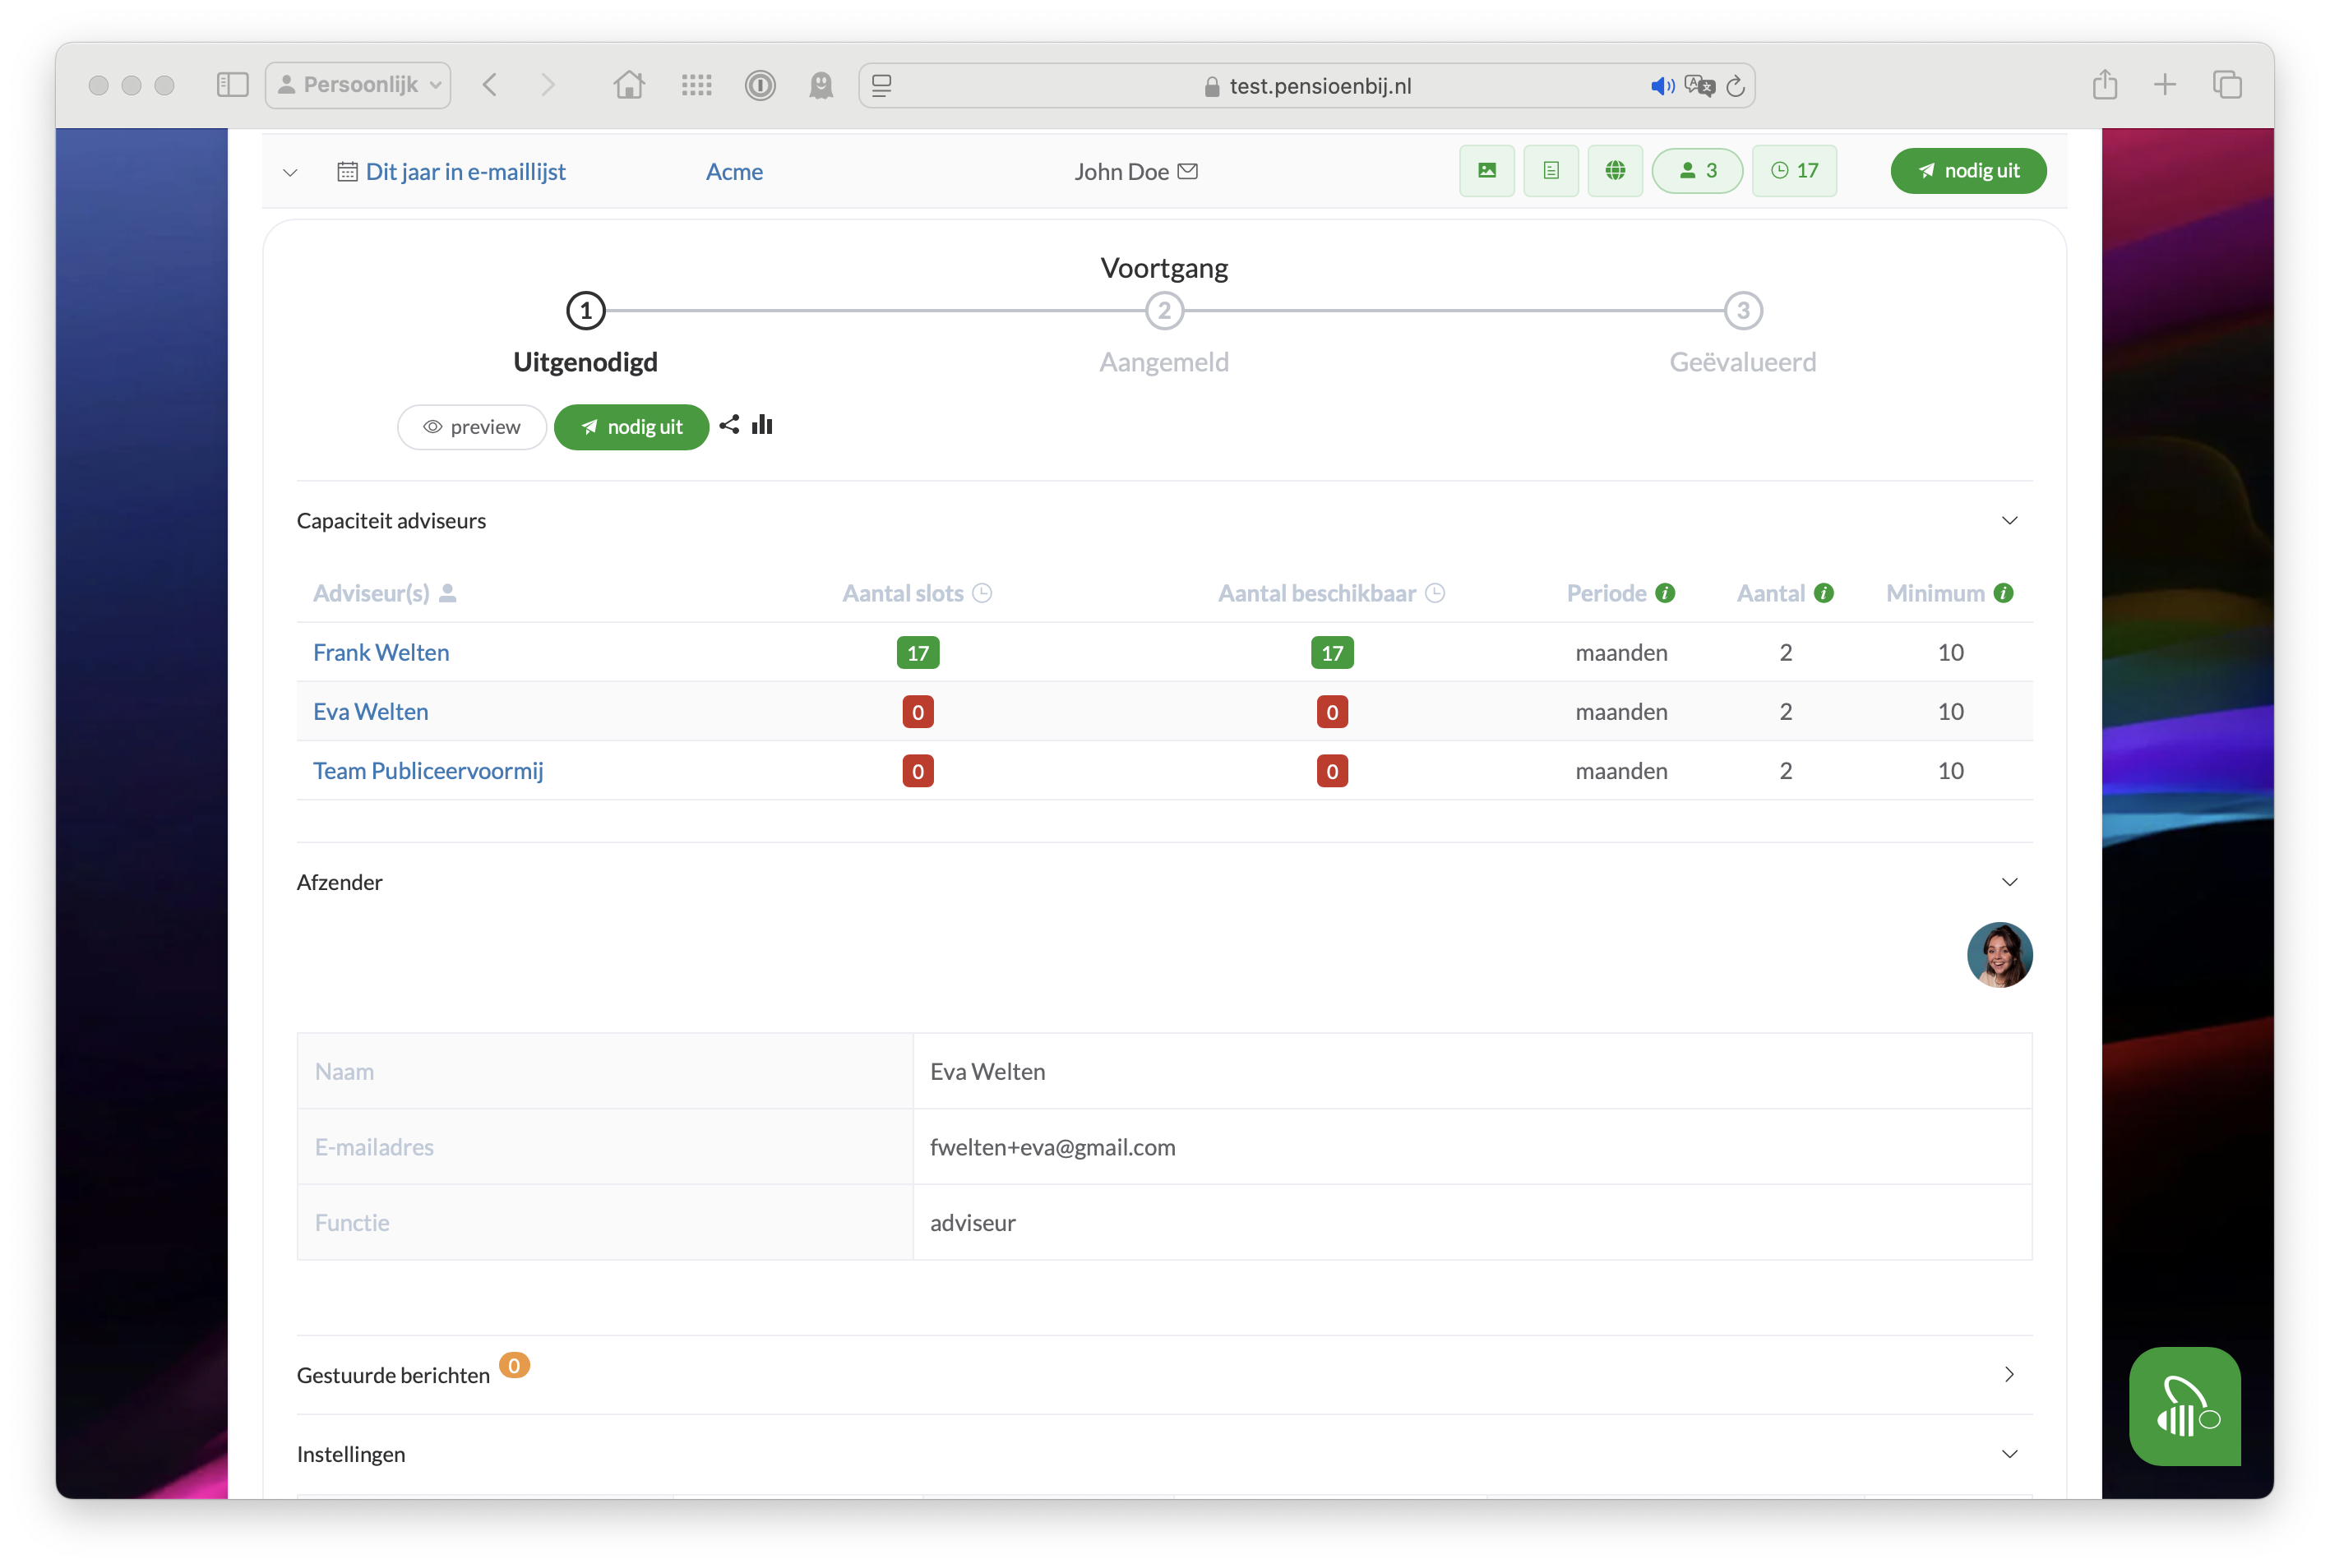Open the bar chart statistics icon
2330x1568 pixels.
[762, 425]
